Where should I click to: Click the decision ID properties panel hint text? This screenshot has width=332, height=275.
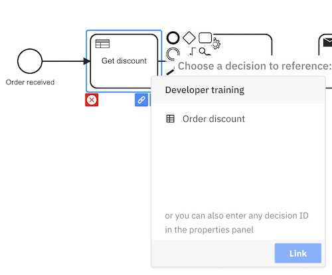coord(236,223)
